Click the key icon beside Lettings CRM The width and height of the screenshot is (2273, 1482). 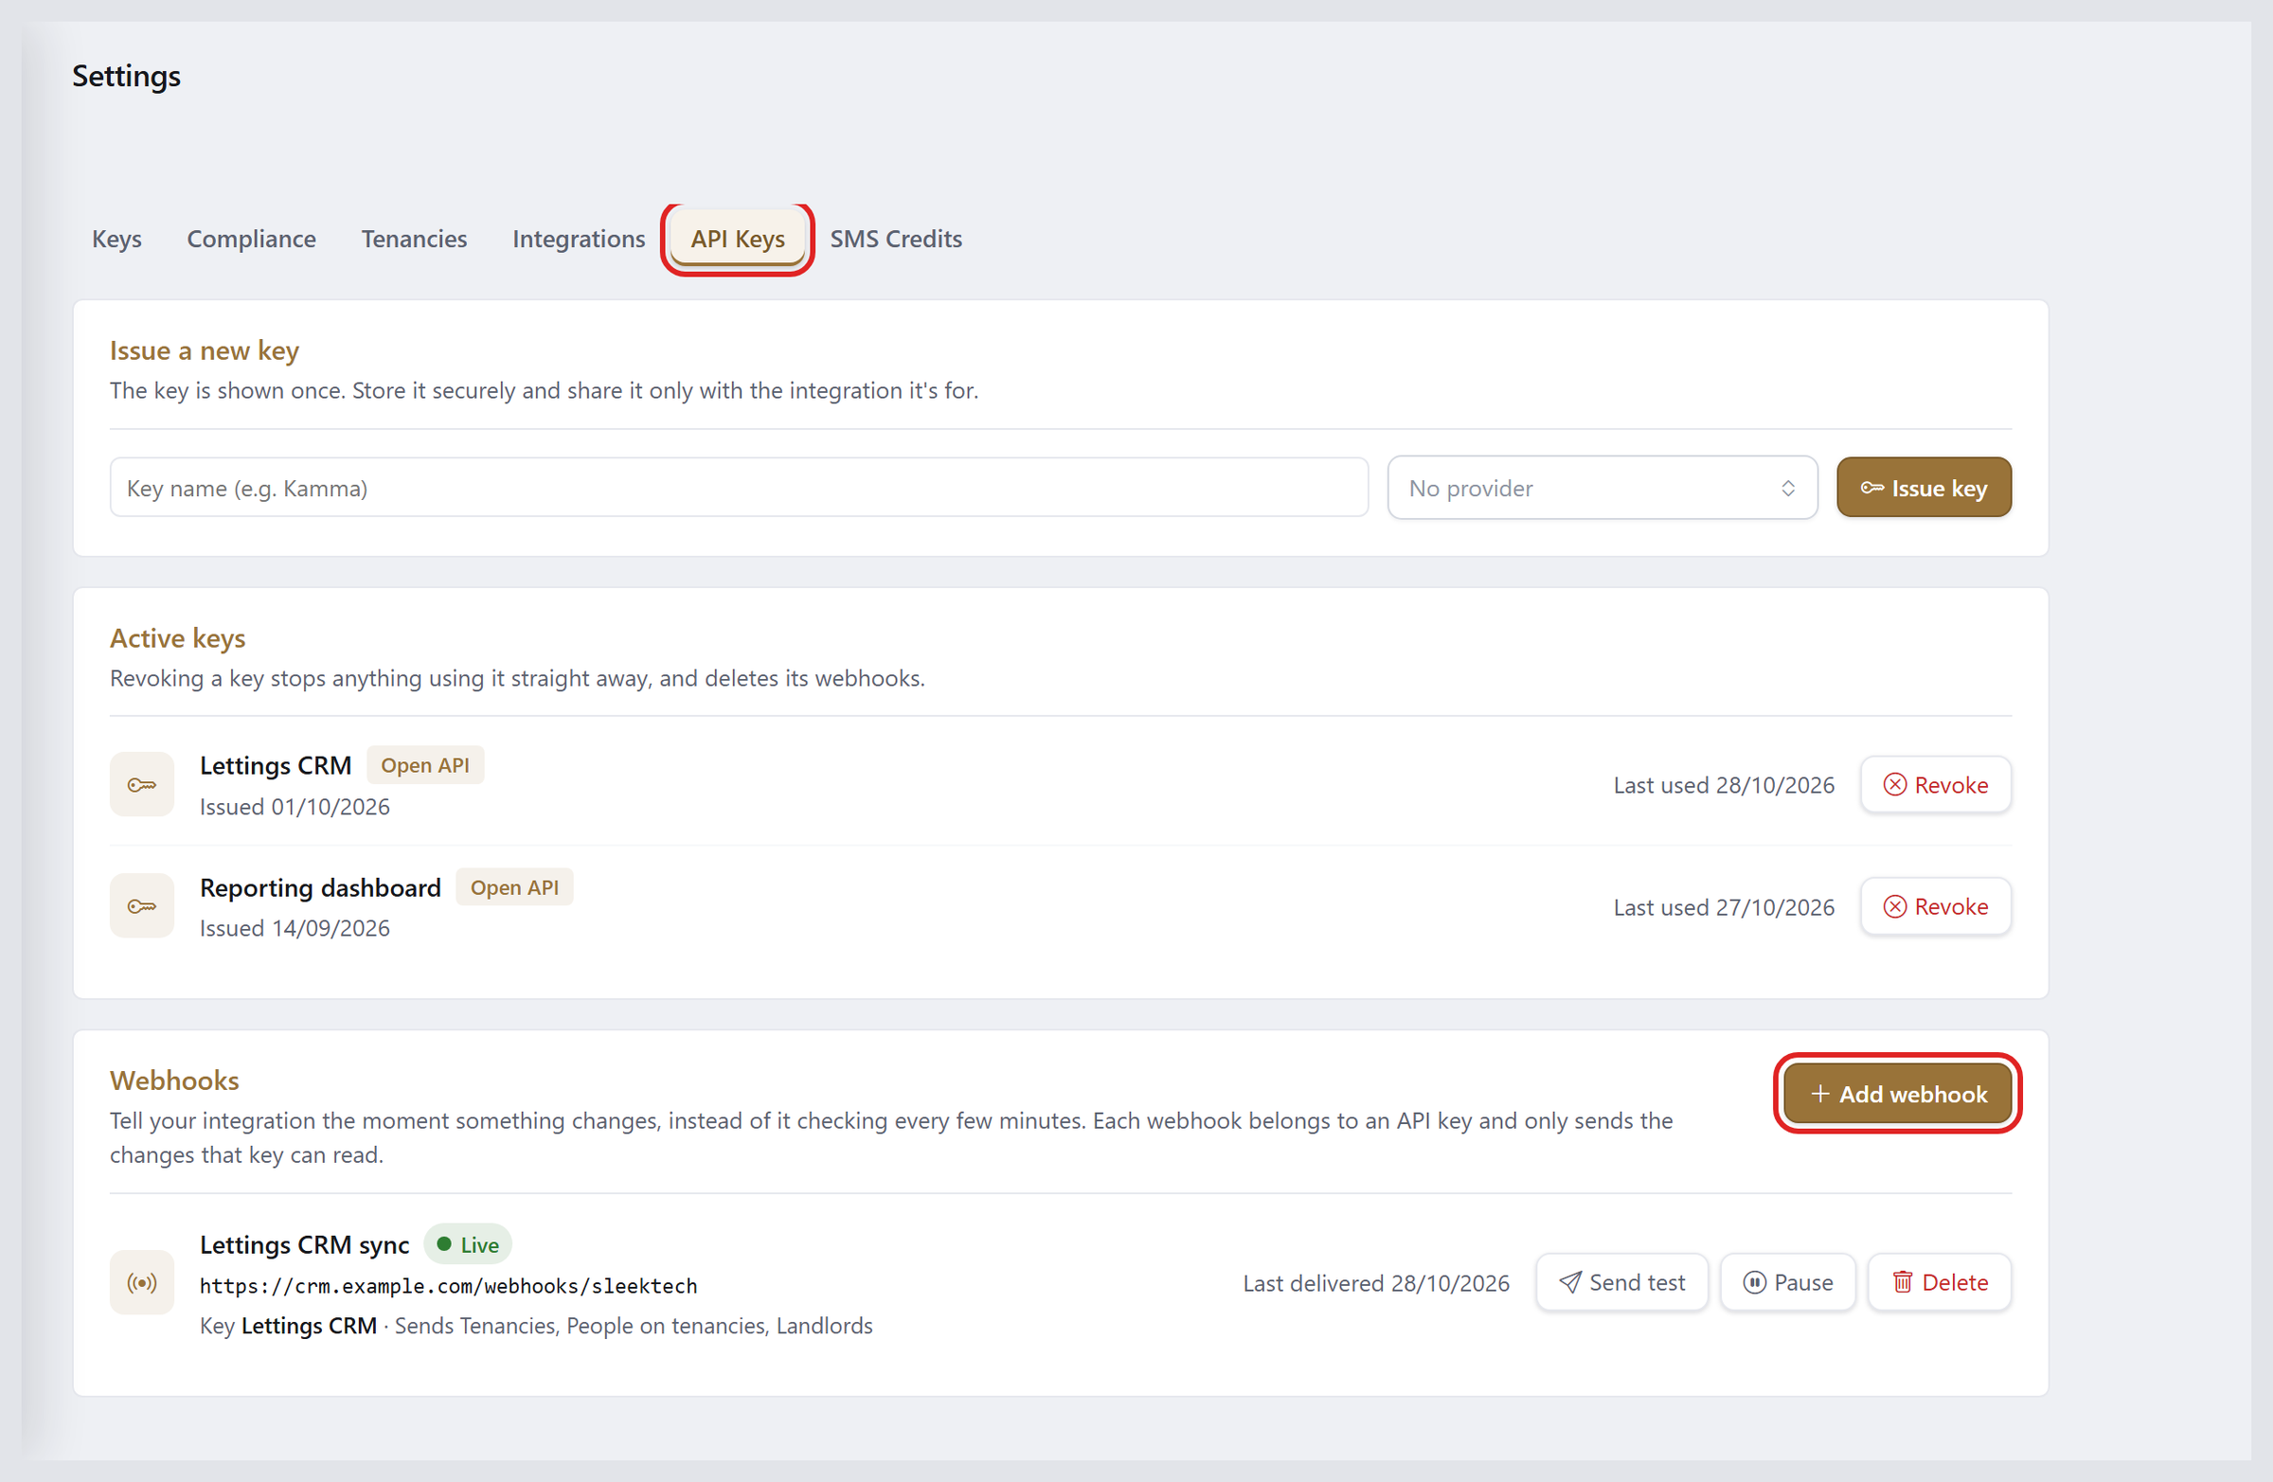[x=141, y=784]
